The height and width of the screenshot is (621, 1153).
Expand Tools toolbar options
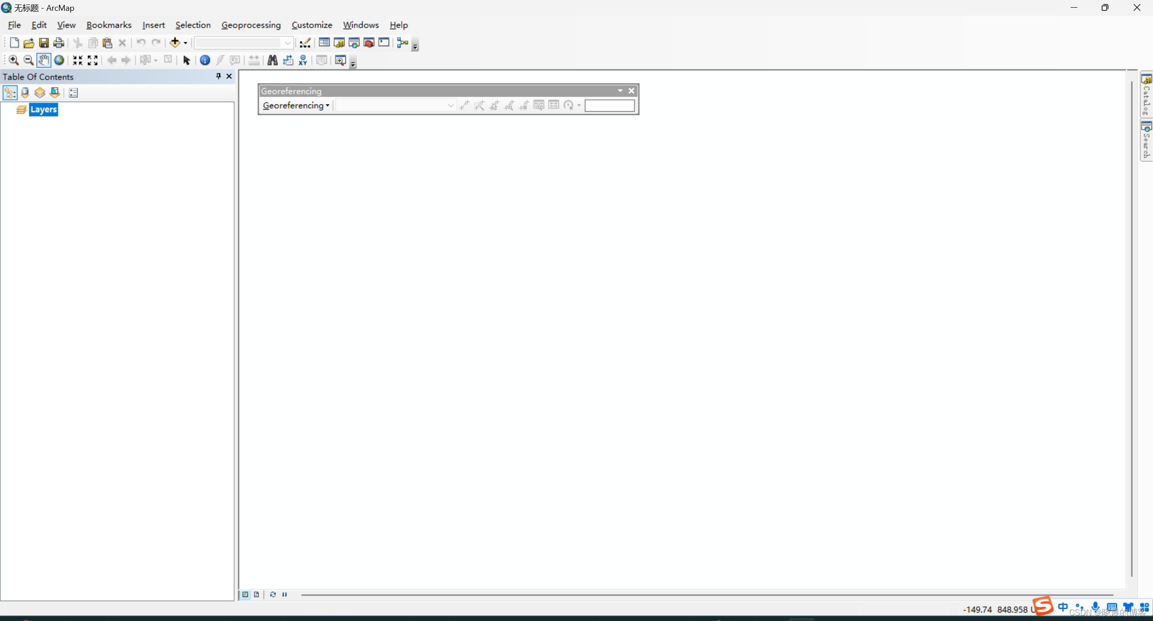[x=354, y=63]
